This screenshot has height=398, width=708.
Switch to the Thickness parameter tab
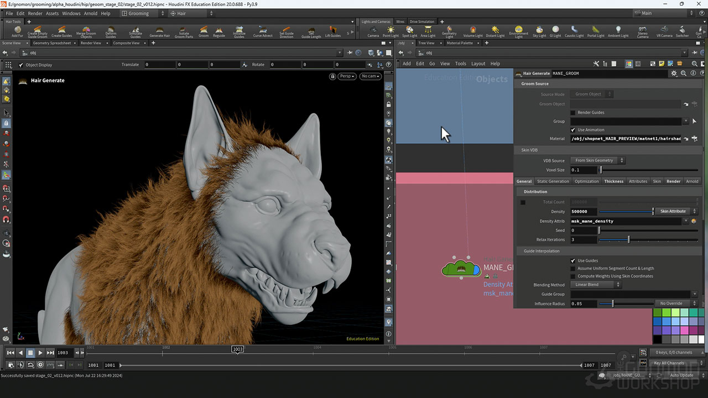coord(613,181)
